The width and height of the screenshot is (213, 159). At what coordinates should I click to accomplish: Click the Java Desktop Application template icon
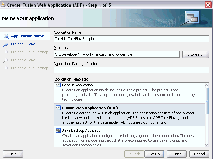tap(58, 130)
